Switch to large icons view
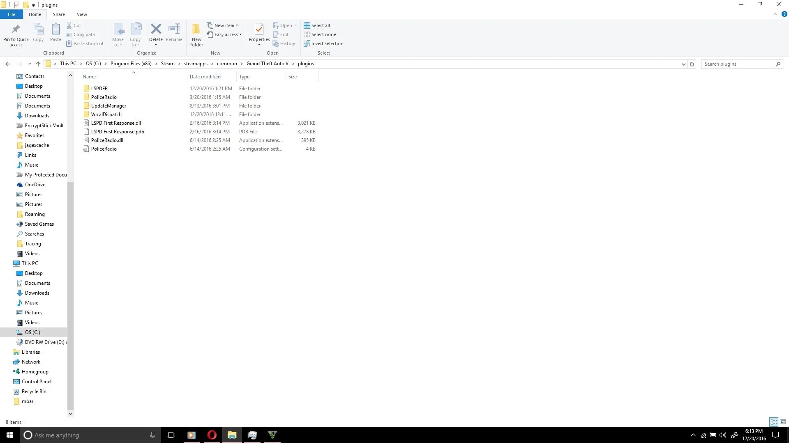Viewport: 789px width, 444px height. click(783, 422)
